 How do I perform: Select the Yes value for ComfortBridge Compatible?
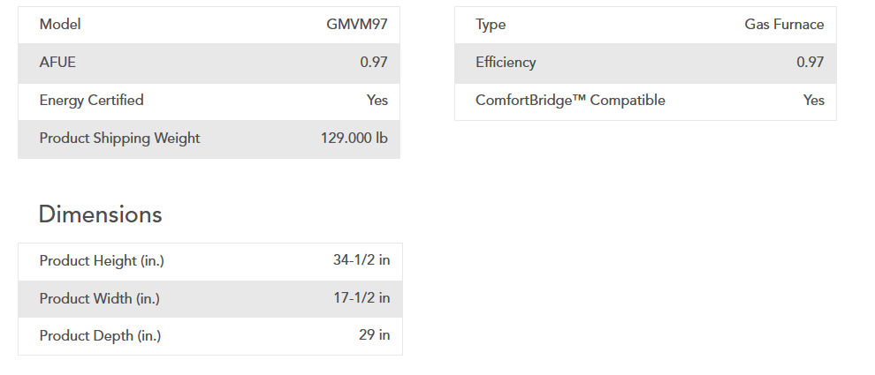(814, 101)
